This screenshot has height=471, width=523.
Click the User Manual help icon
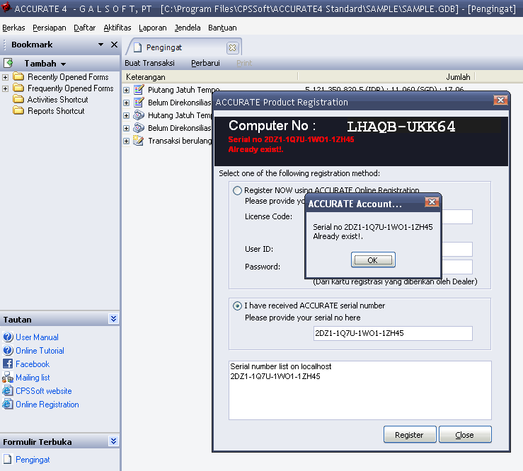[x=8, y=337]
